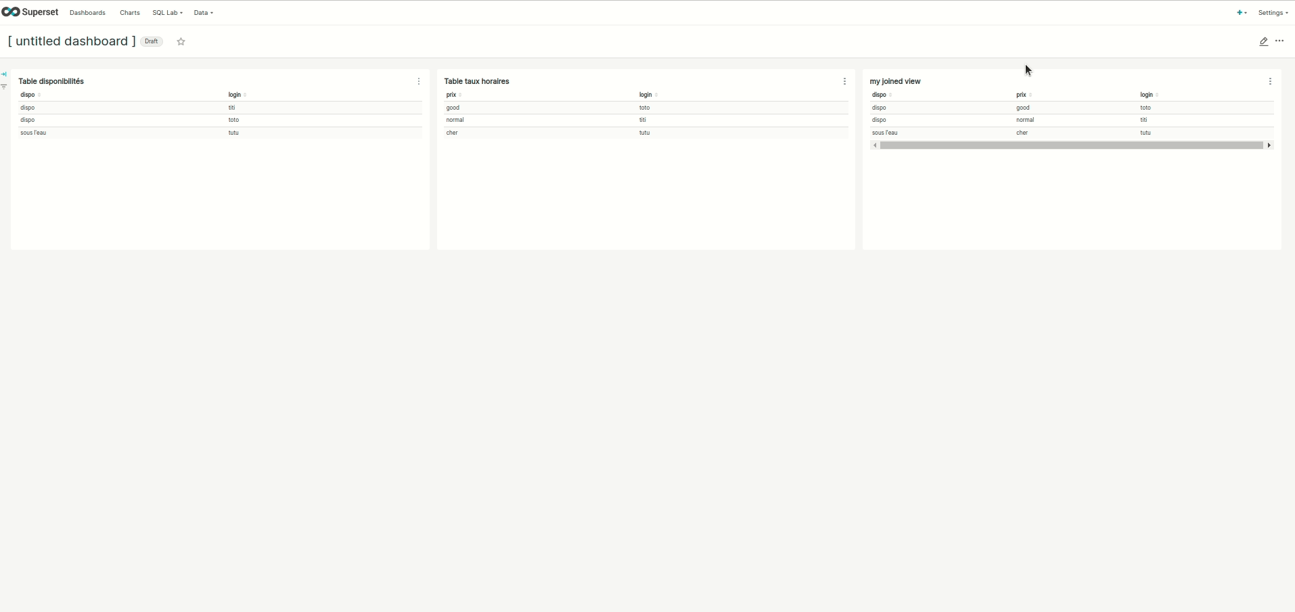Click the filter icon in the left sidebar

[5, 87]
